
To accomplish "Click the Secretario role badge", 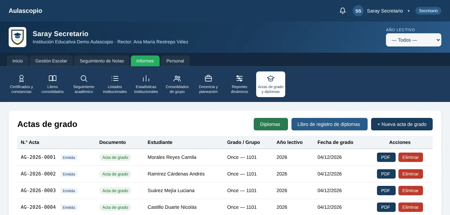I will click(428, 11).
